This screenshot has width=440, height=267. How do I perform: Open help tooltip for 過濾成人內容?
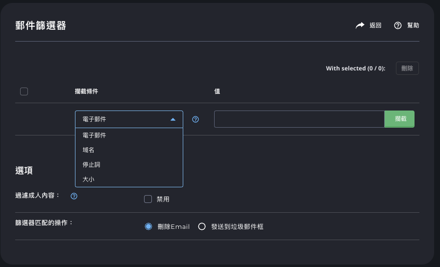tap(74, 196)
